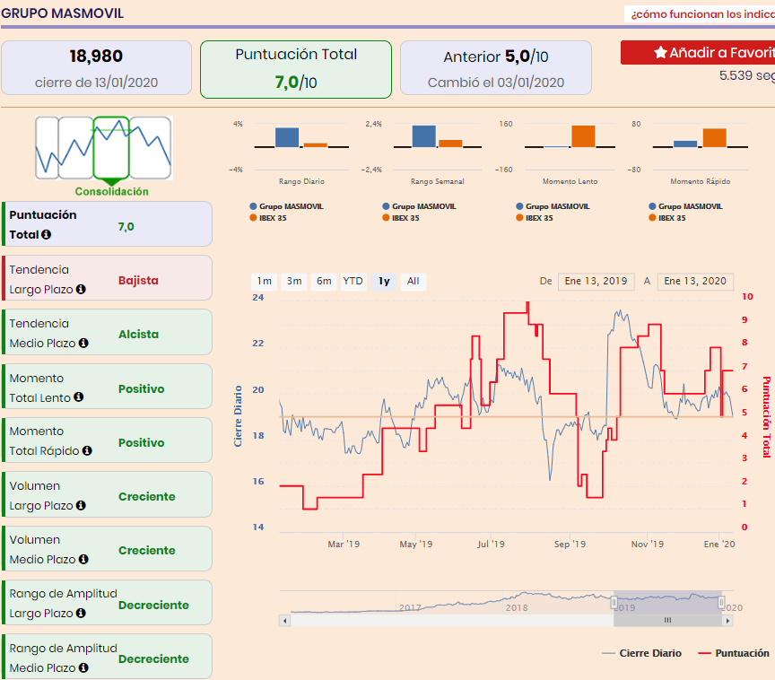Click the blue bar in Rango Diario chart
Screen dimensions: 775x680
[x=287, y=137]
